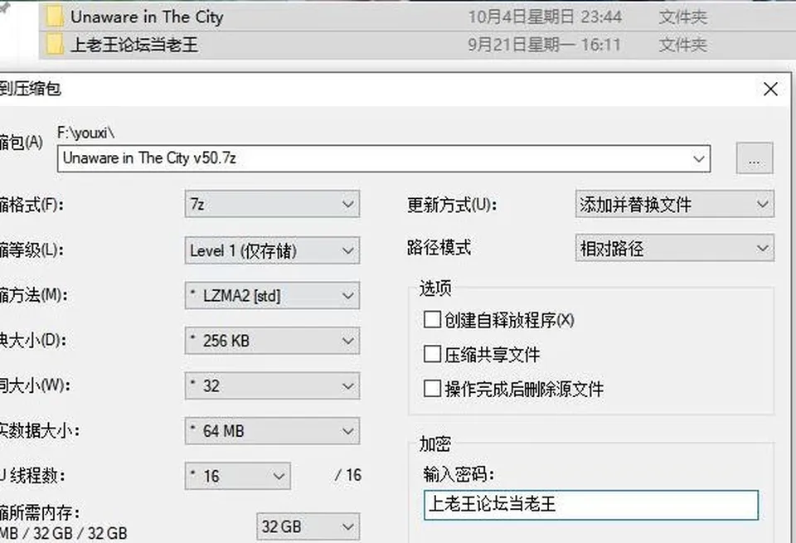Viewport: 796px width, 543px height.
Task: Click the 路径模式 label
Action: pyautogui.click(x=439, y=248)
